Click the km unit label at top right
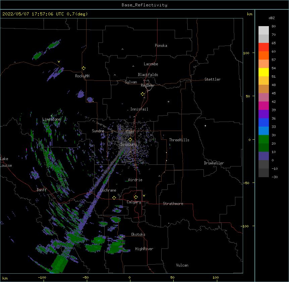Image resolution: width=289 pixels, height=282 pixels. [249, 14]
